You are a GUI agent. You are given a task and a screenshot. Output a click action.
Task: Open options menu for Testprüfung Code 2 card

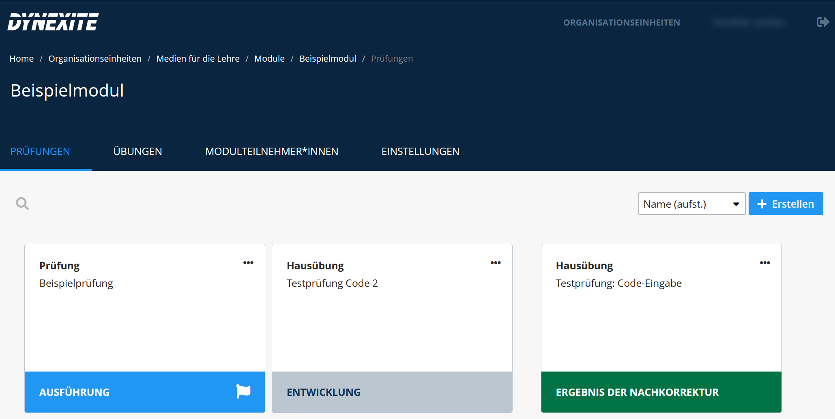tap(496, 263)
